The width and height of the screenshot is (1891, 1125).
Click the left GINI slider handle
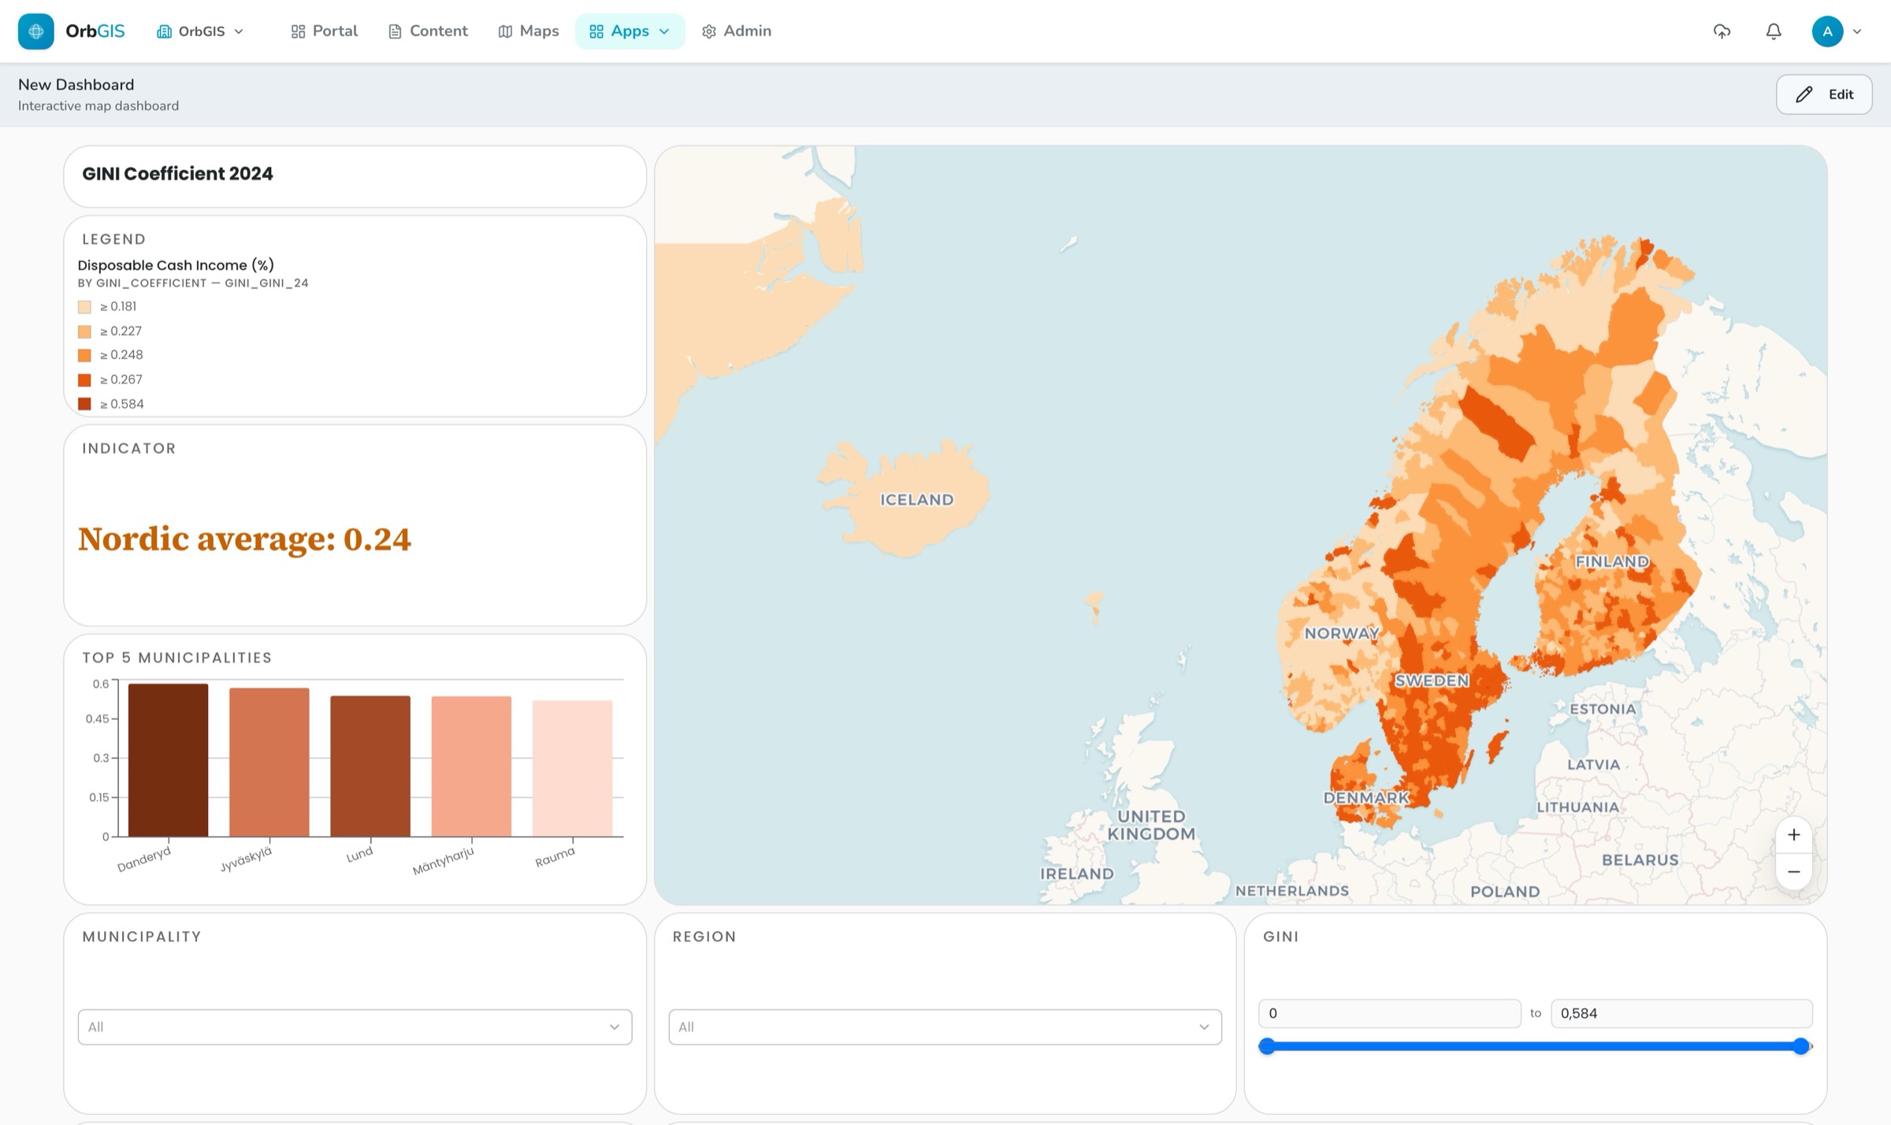1267,1046
